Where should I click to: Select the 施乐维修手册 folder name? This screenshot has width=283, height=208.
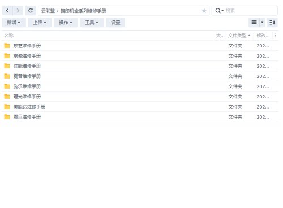tap(27, 86)
